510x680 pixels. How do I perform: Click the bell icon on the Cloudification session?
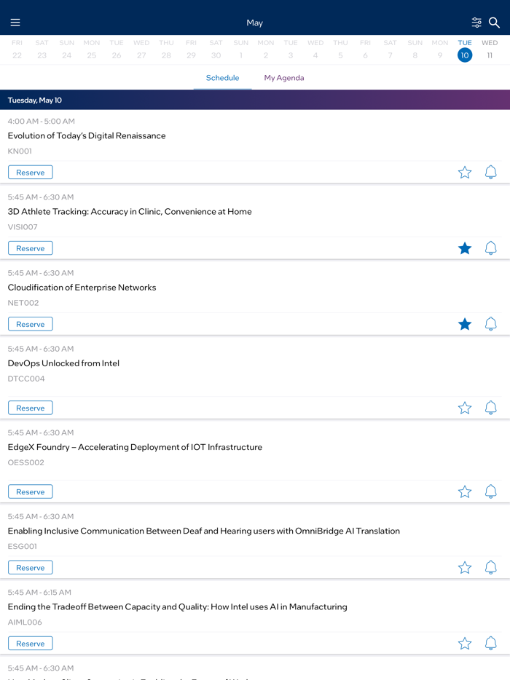(490, 323)
